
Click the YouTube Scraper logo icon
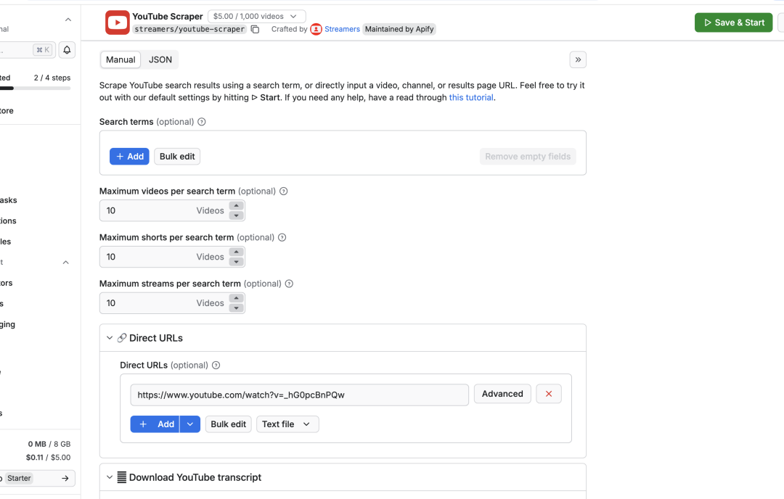pos(117,22)
